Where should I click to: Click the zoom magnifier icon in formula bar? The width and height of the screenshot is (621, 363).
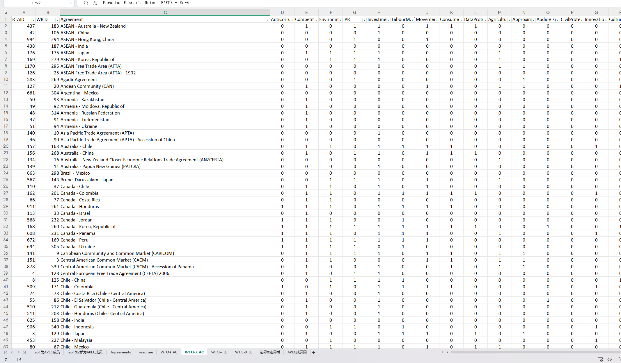click(86, 3)
